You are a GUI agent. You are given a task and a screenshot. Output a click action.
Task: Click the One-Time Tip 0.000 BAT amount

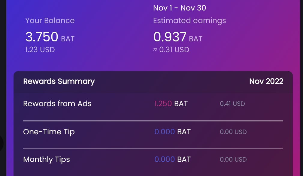(173, 132)
